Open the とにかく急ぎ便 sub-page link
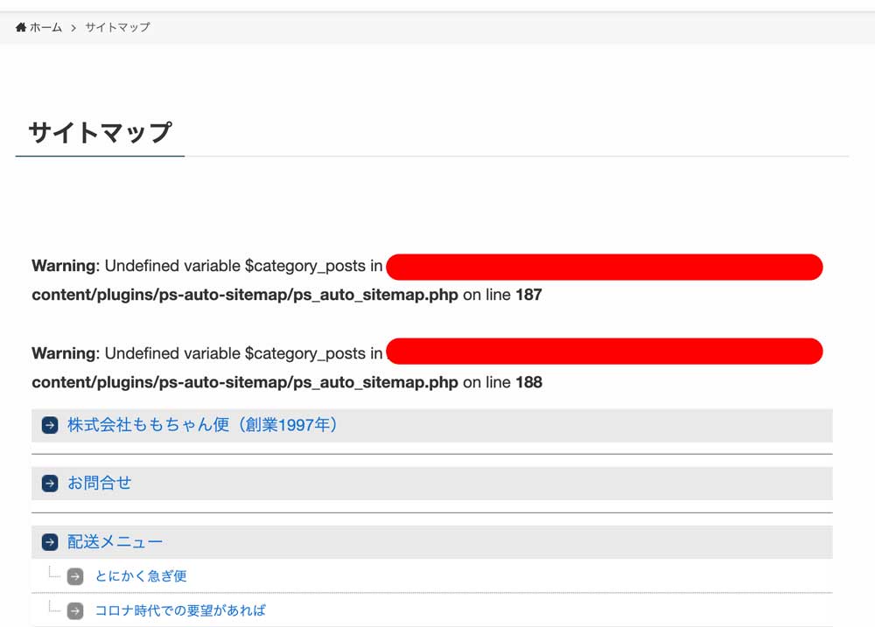Image resolution: width=875 pixels, height=627 pixels. (141, 576)
